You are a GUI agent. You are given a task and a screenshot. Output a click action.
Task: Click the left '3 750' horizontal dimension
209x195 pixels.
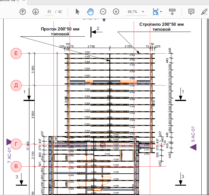pos(91,46)
